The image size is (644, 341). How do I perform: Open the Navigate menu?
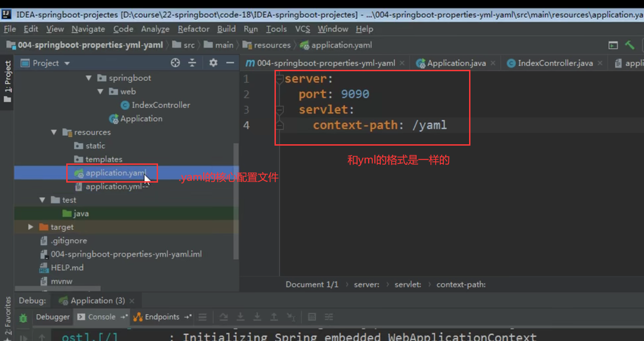pyautogui.click(x=88, y=29)
